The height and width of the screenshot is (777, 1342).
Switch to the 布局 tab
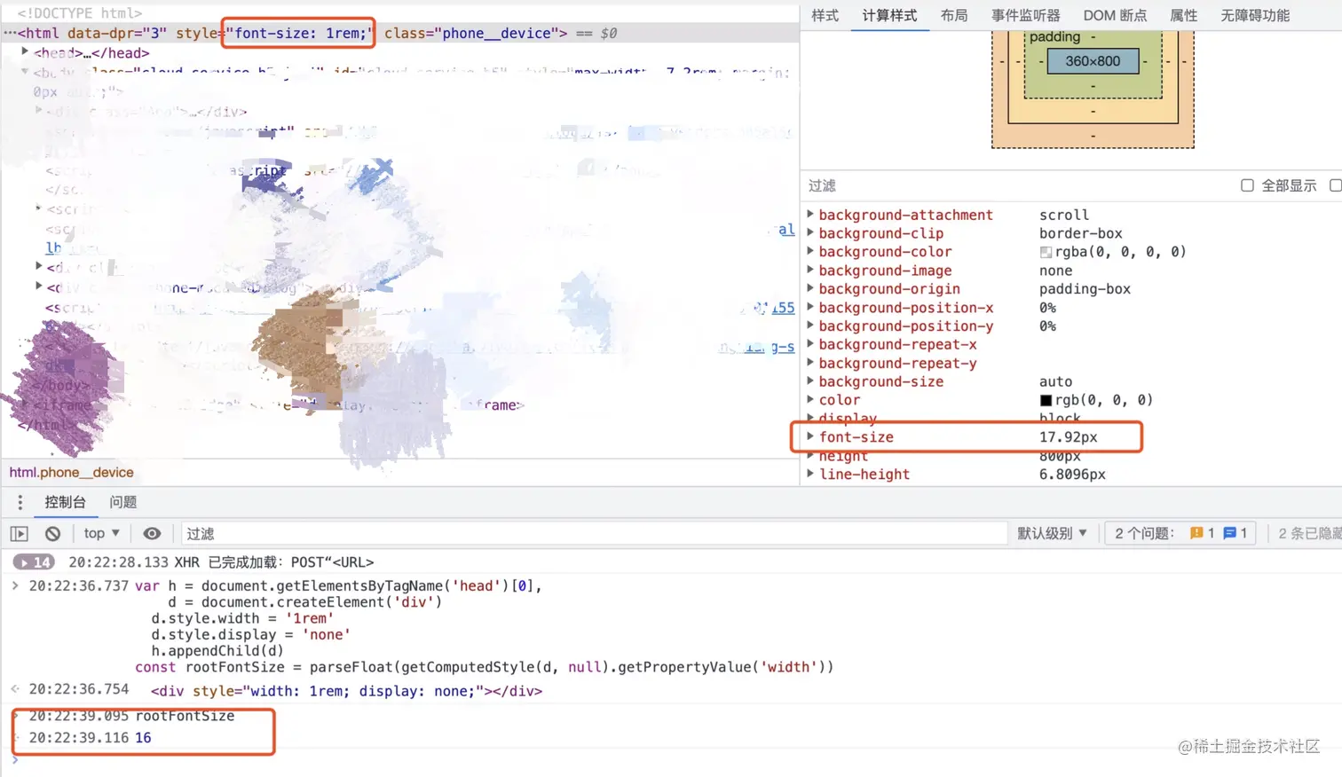954,15
